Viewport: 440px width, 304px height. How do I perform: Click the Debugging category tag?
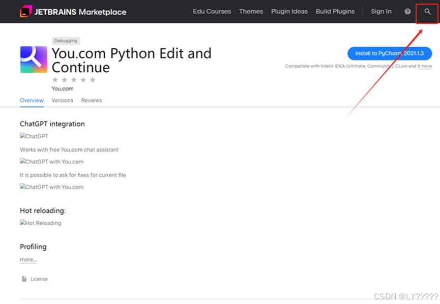point(66,41)
